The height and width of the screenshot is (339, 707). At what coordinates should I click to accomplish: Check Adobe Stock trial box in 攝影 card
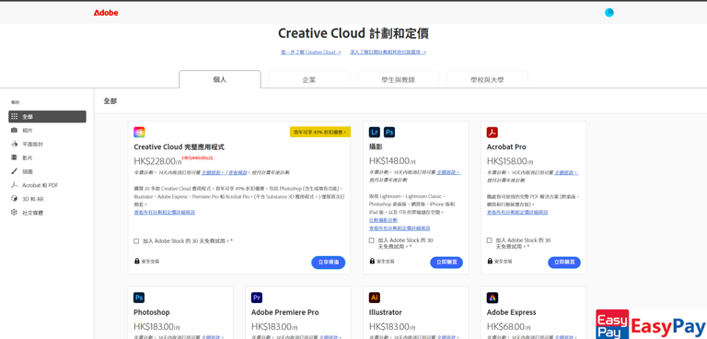click(372, 240)
